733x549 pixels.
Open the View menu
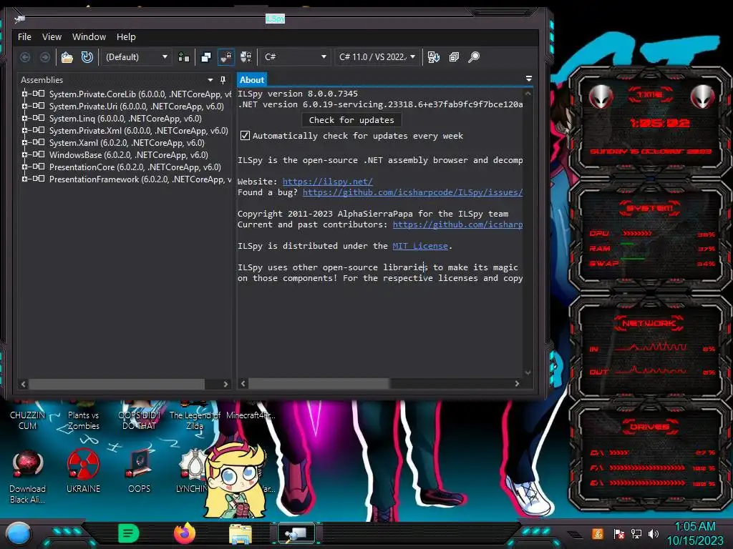click(52, 37)
